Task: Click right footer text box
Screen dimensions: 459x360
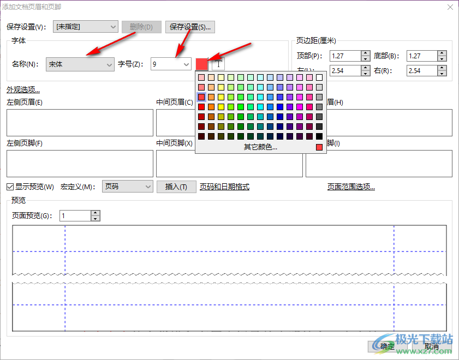Action: coord(379,164)
